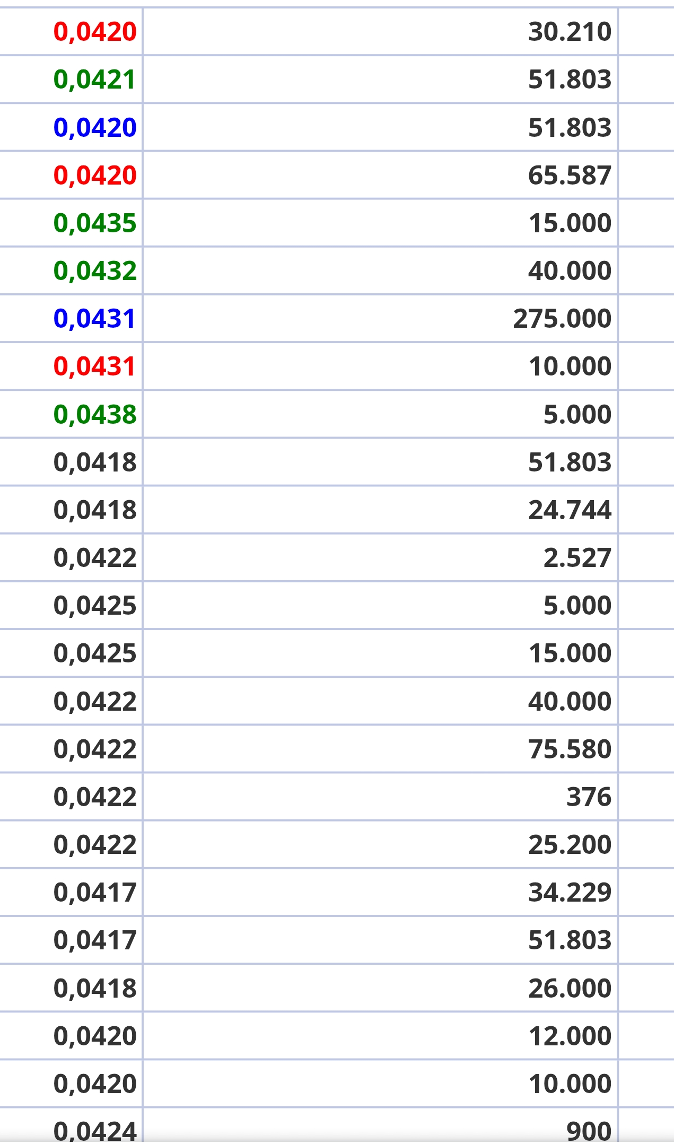Viewport: 674px width, 1144px height.
Task: Click the volume value 65.587
Action: coord(570,176)
